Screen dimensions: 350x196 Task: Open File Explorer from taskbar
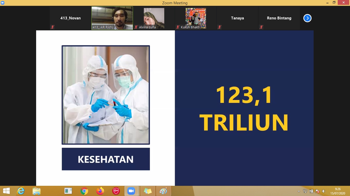point(37,191)
